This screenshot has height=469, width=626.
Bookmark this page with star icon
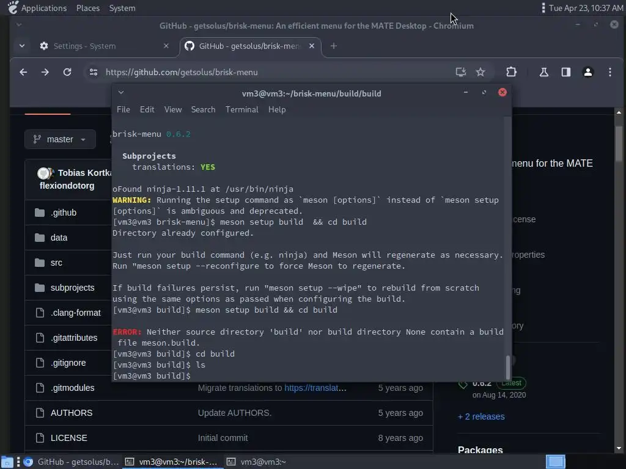(x=481, y=72)
